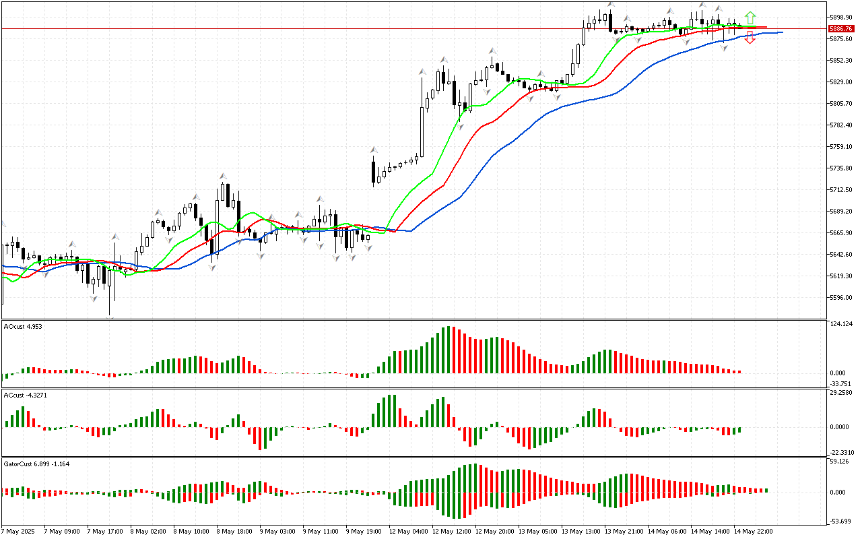Click the green up arrow signal
Viewport: 862px width, 539px height.
(750, 18)
